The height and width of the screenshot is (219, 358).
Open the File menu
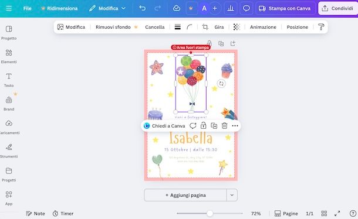27,8
